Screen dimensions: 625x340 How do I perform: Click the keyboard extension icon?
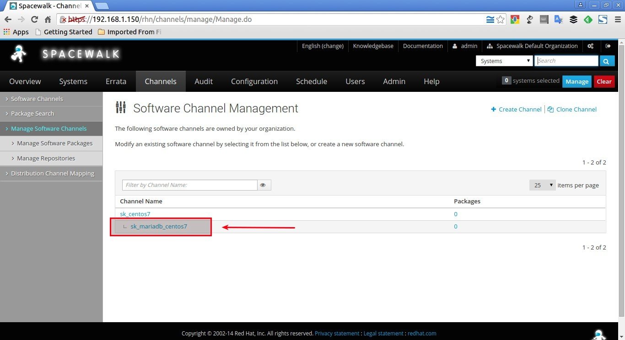coord(544,20)
